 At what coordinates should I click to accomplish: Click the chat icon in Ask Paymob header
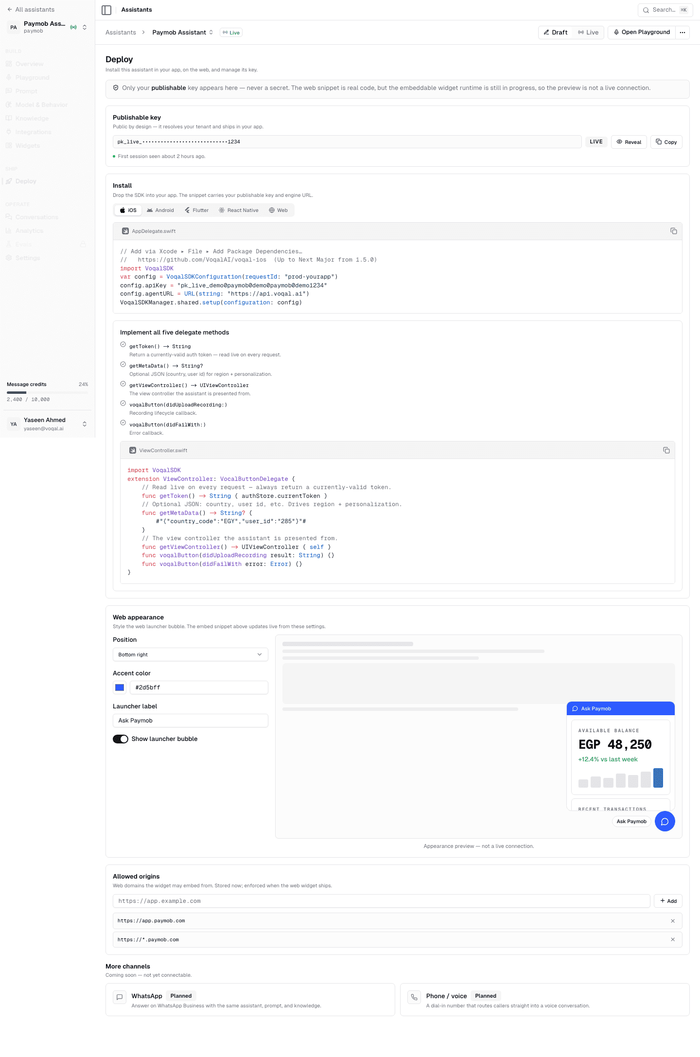pyautogui.click(x=575, y=708)
